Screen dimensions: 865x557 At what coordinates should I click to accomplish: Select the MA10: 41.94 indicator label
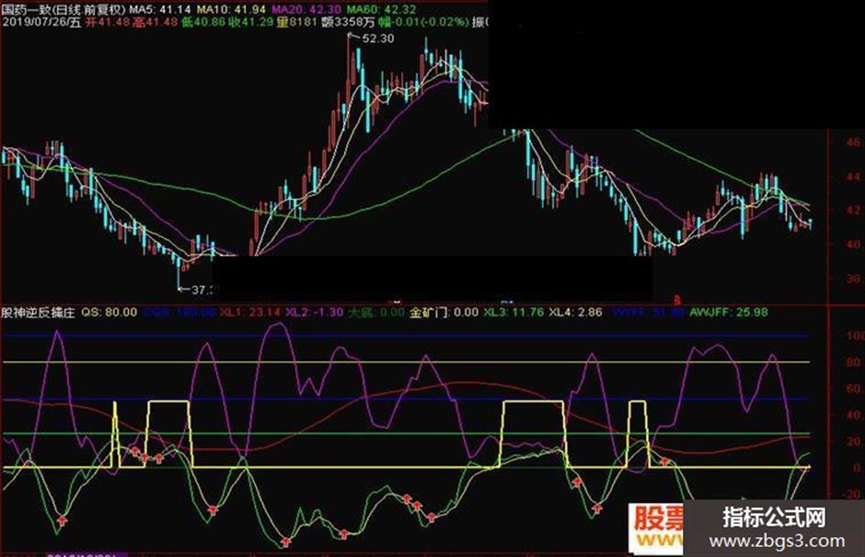[x=232, y=9]
